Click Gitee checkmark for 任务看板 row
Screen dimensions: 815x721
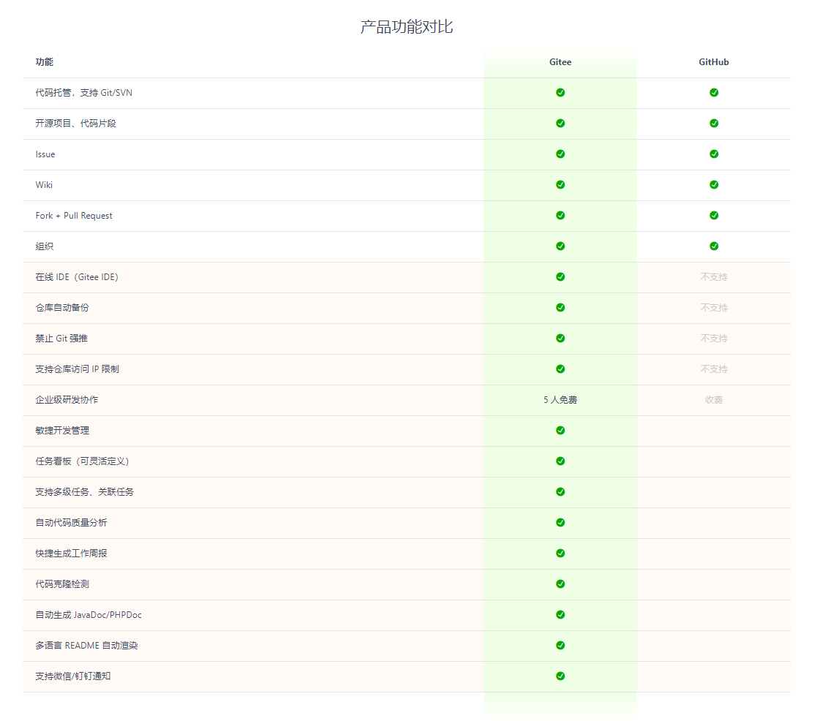(x=560, y=461)
